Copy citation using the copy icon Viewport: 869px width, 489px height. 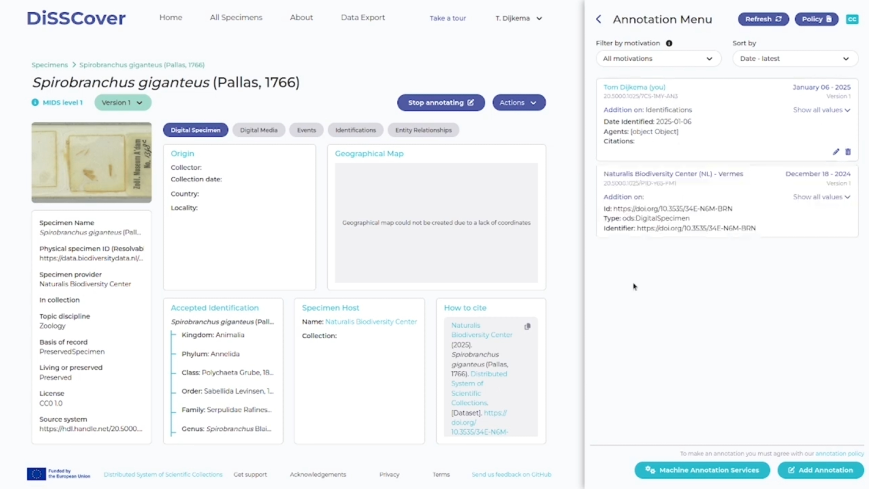[527, 326]
